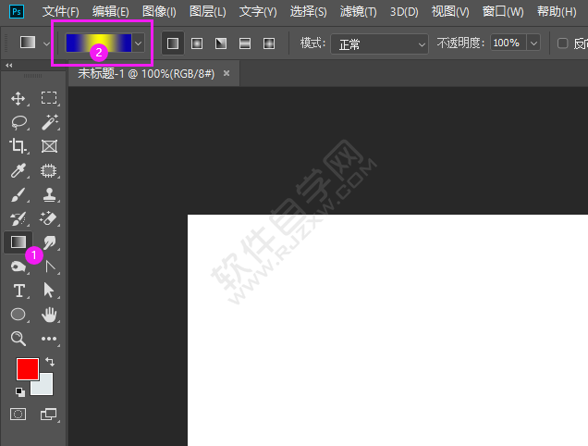The height and width of the screenshot is (446, 588).
Task: Select the Move tool
Action: click(18, 98)
